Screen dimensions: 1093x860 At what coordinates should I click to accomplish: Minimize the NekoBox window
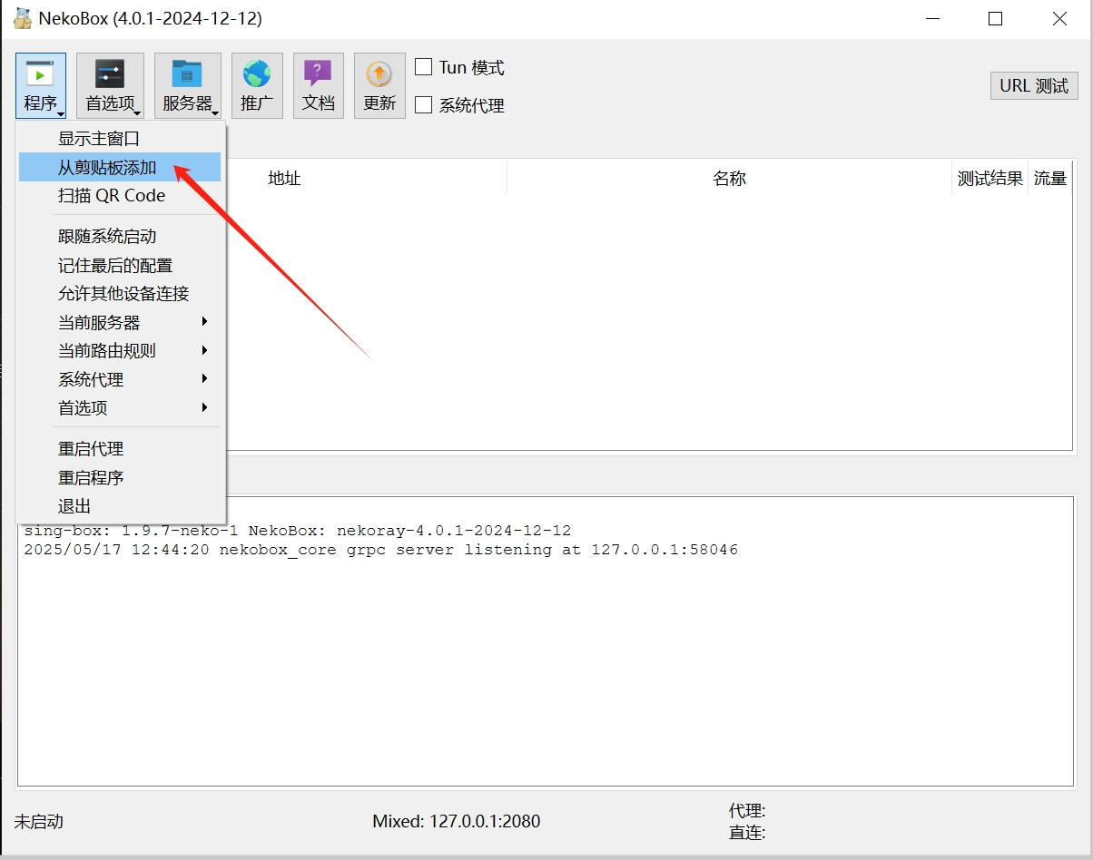931,18
